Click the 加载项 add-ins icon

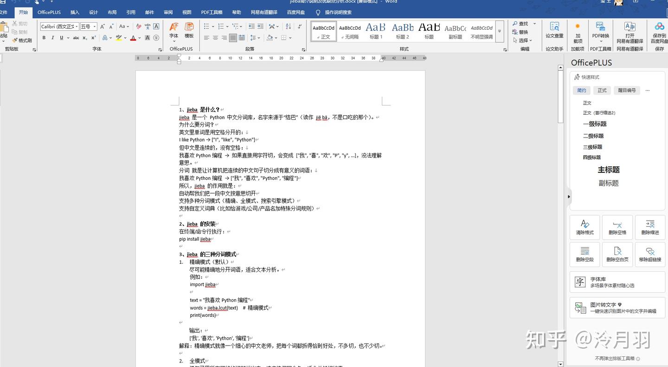[x=578, y=32]
